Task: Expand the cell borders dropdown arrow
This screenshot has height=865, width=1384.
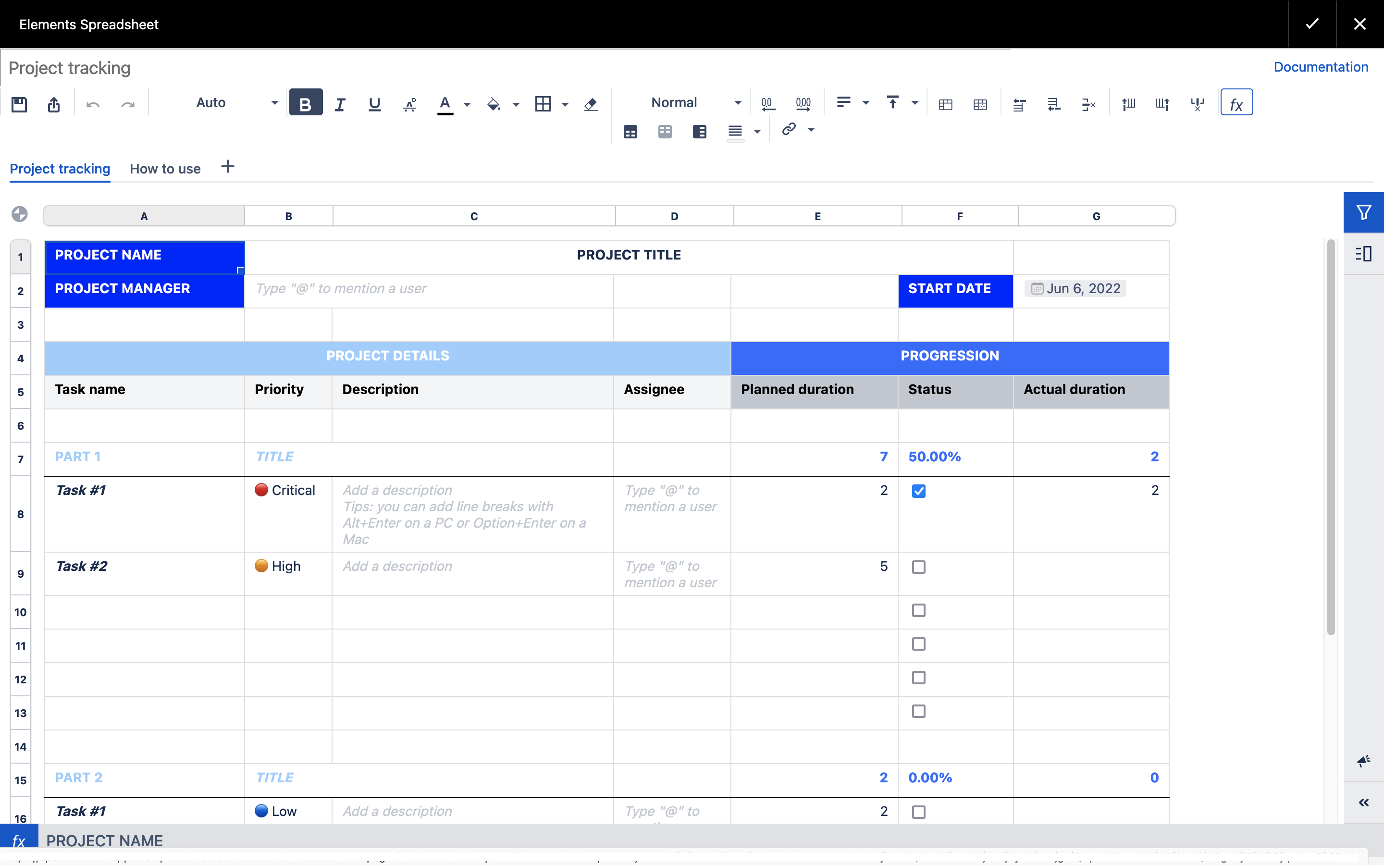Action: (565, 104)
